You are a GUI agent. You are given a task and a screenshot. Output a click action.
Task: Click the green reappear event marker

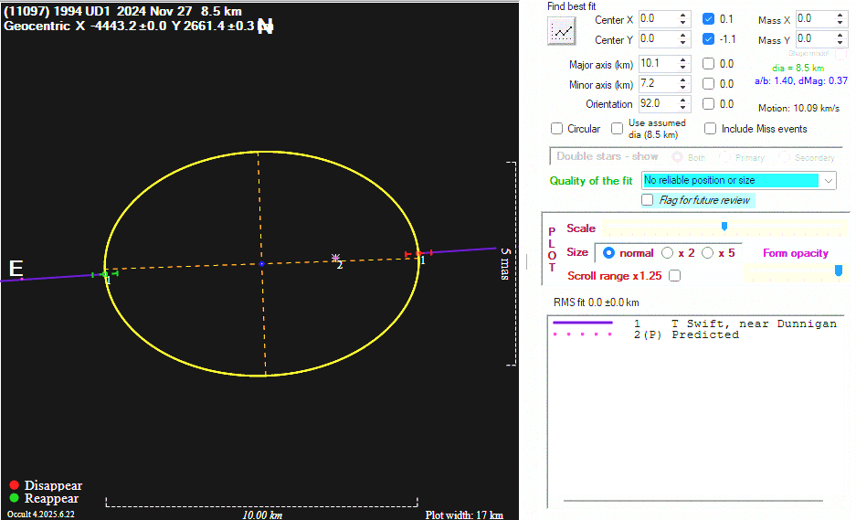point(105,274)
